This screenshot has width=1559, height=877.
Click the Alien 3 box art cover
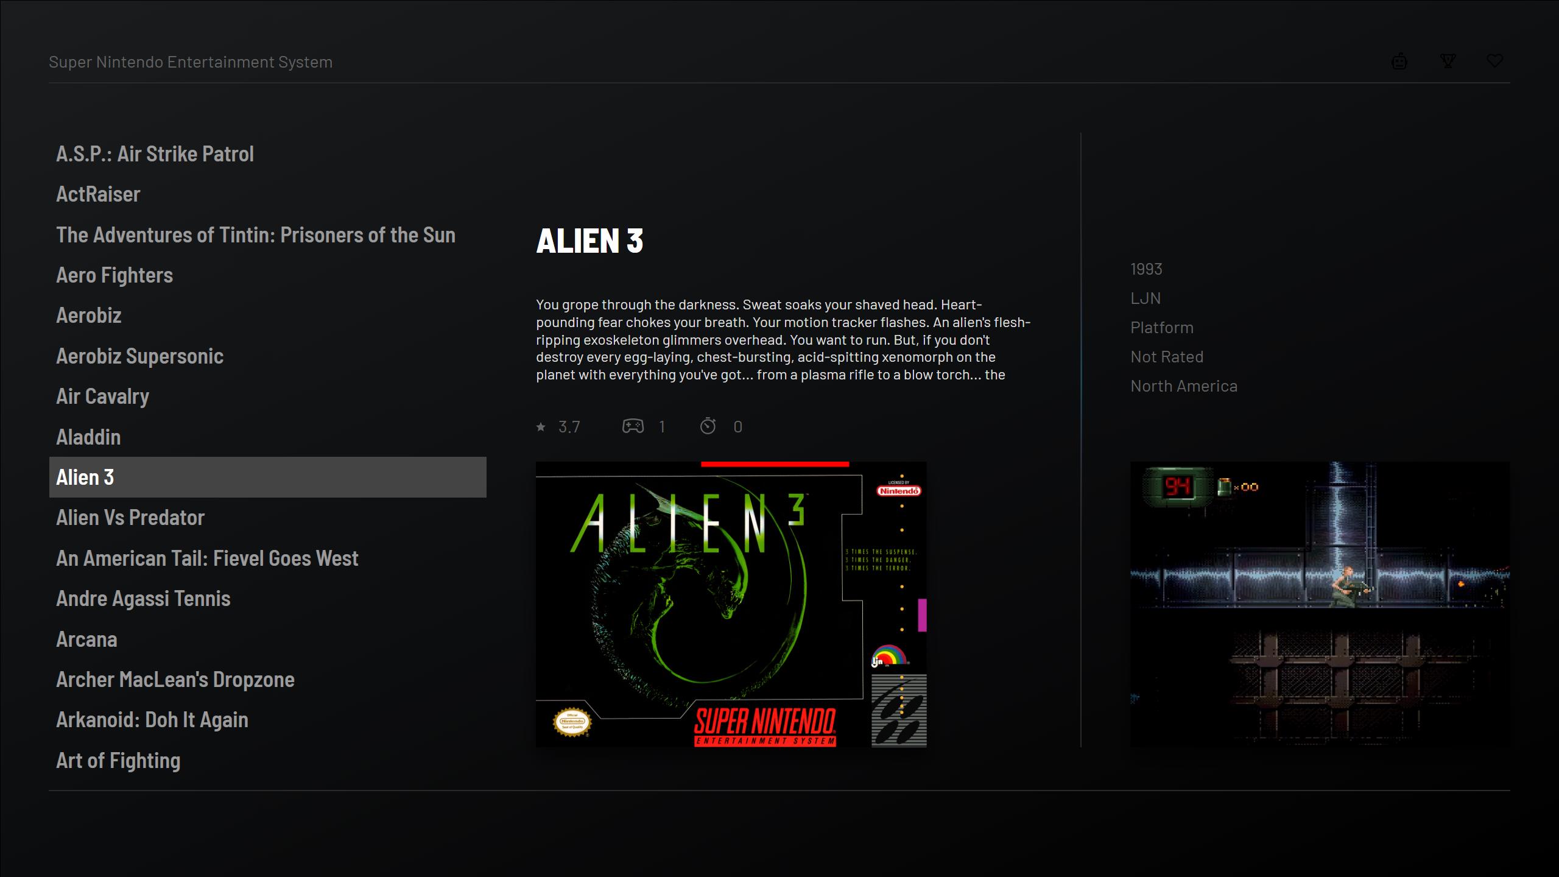pos(731,604)
